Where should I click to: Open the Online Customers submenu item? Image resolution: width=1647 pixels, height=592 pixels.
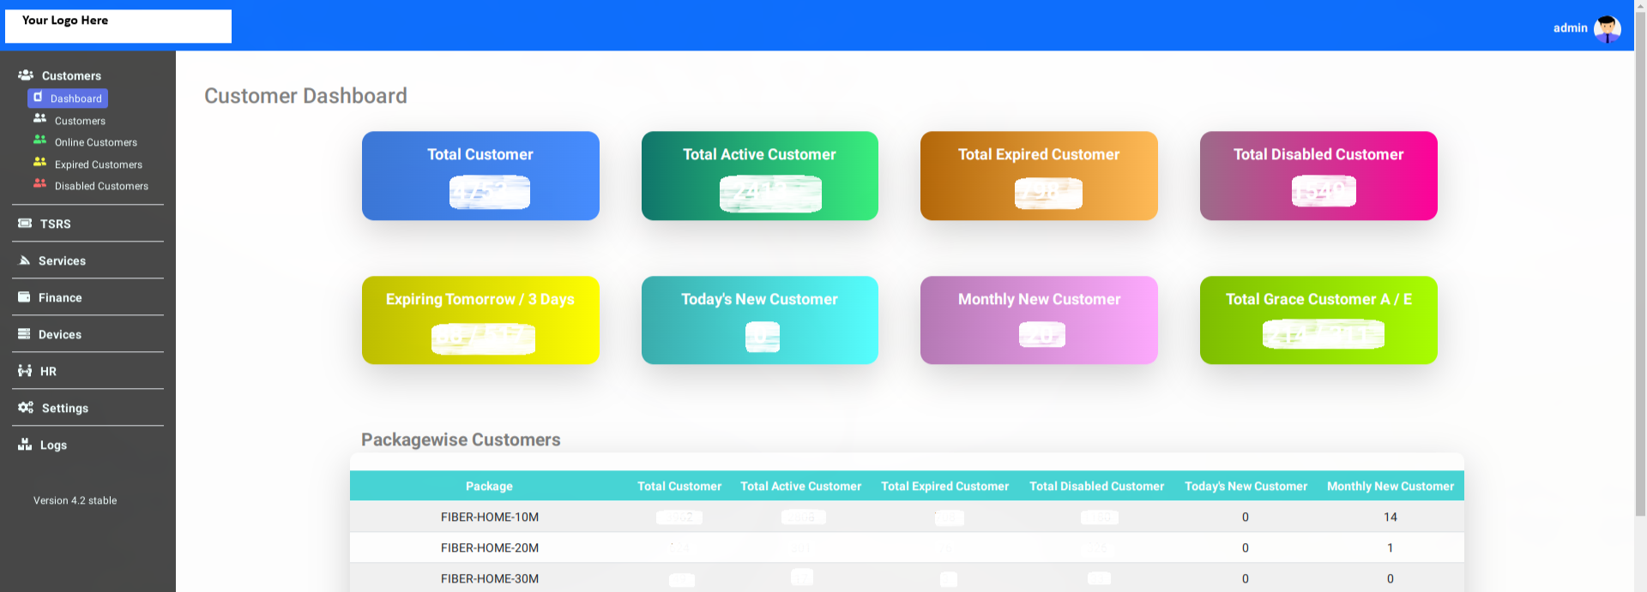point(95,142)
